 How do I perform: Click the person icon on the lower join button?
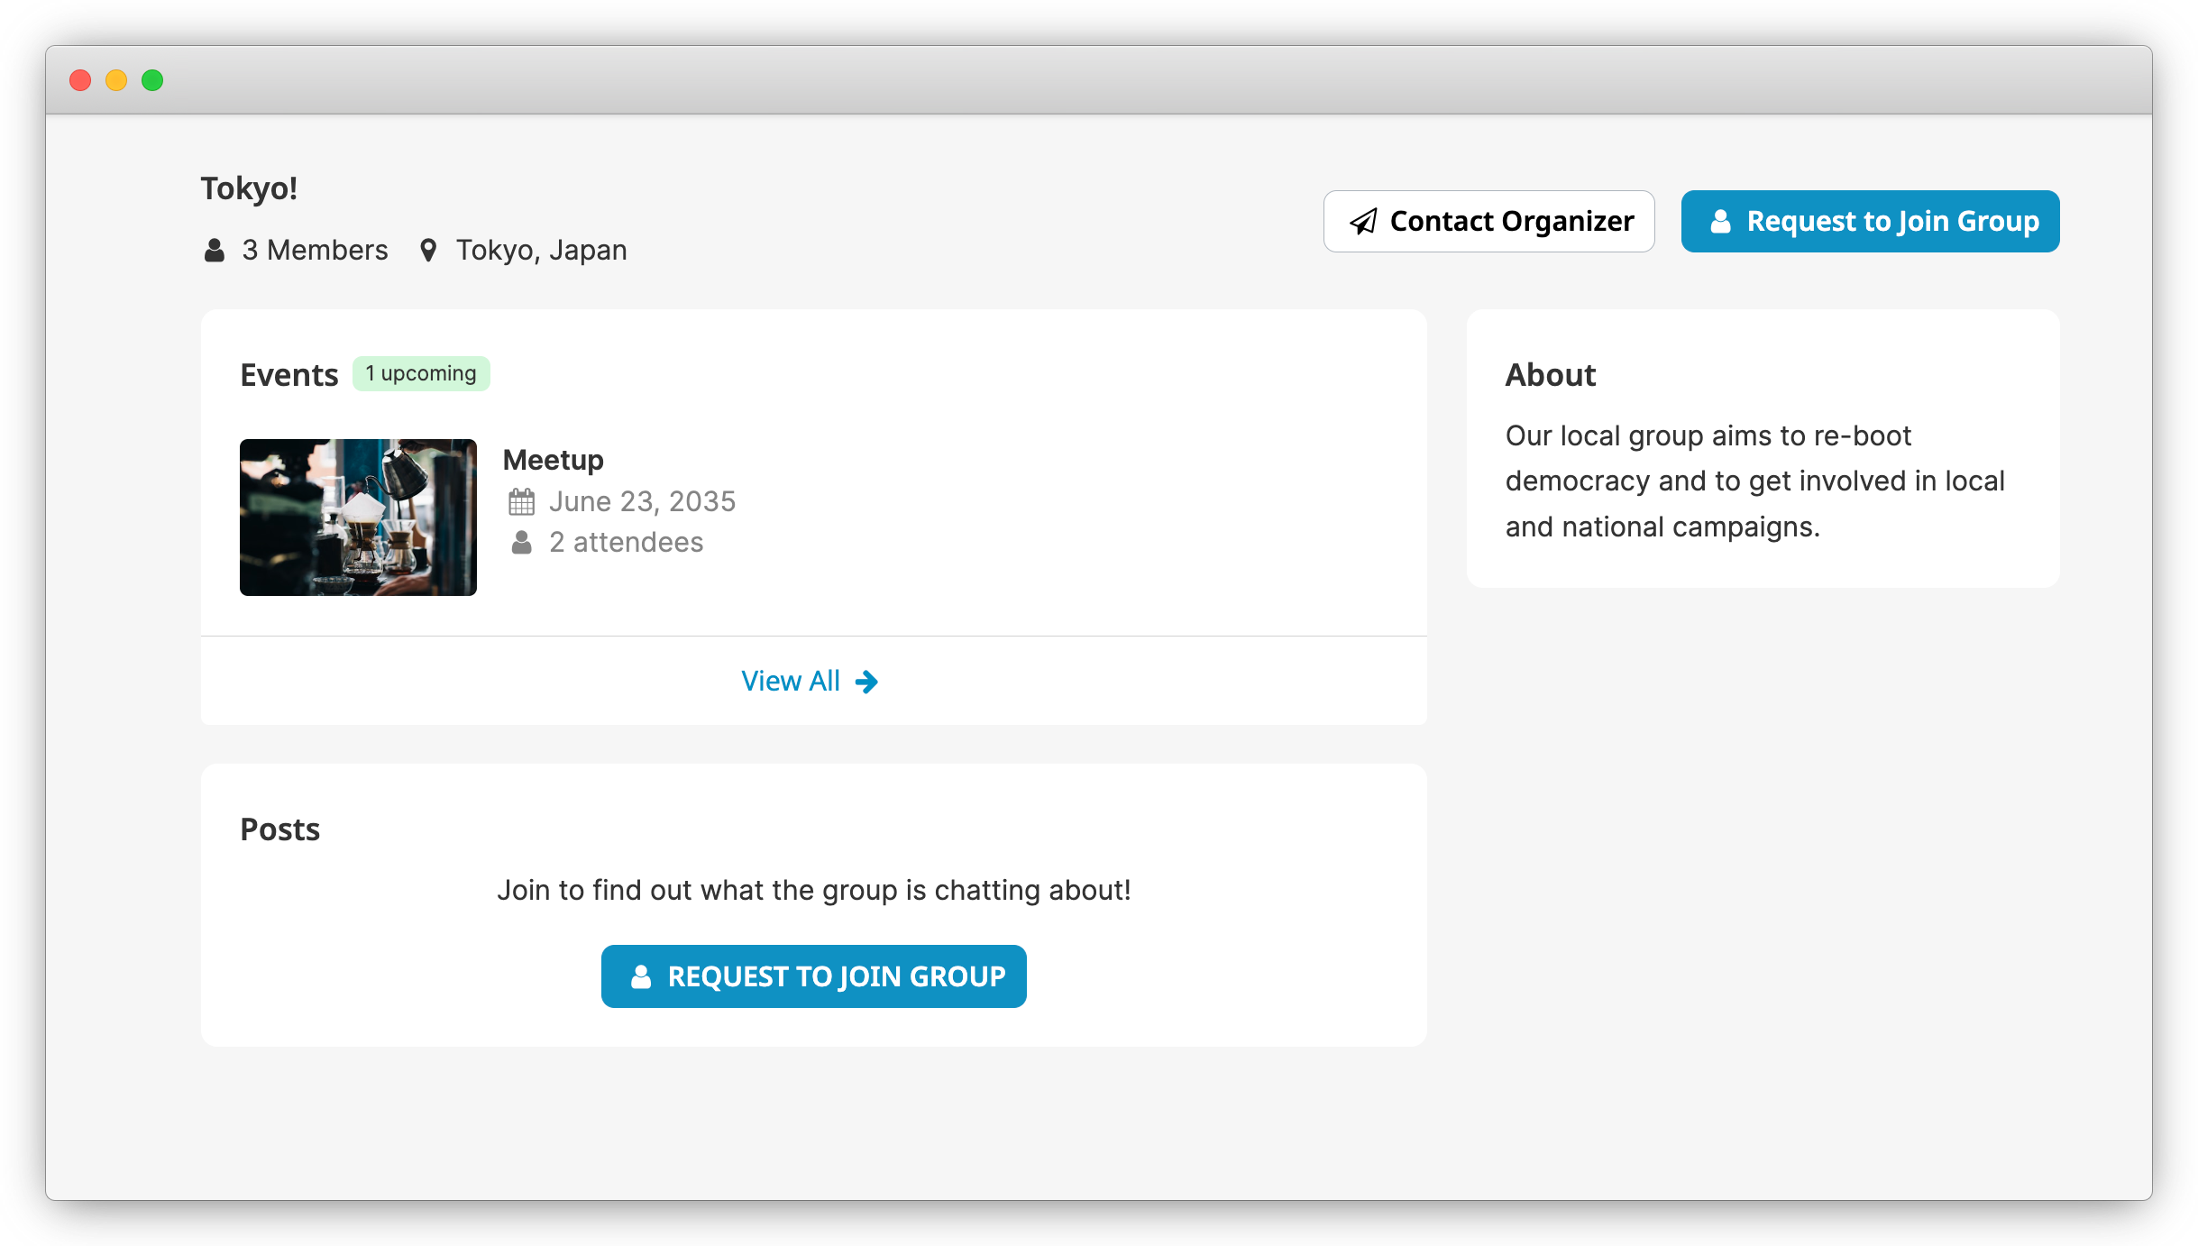640,976
